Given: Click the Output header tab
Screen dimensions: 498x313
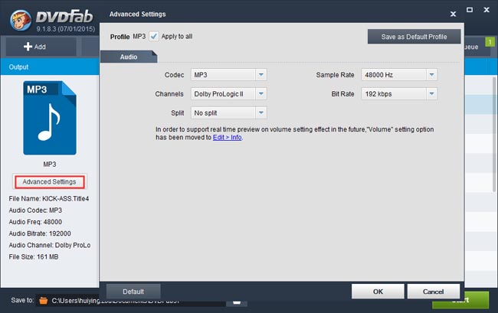Looking at the screenshot, I should click(x=18, y=67).
